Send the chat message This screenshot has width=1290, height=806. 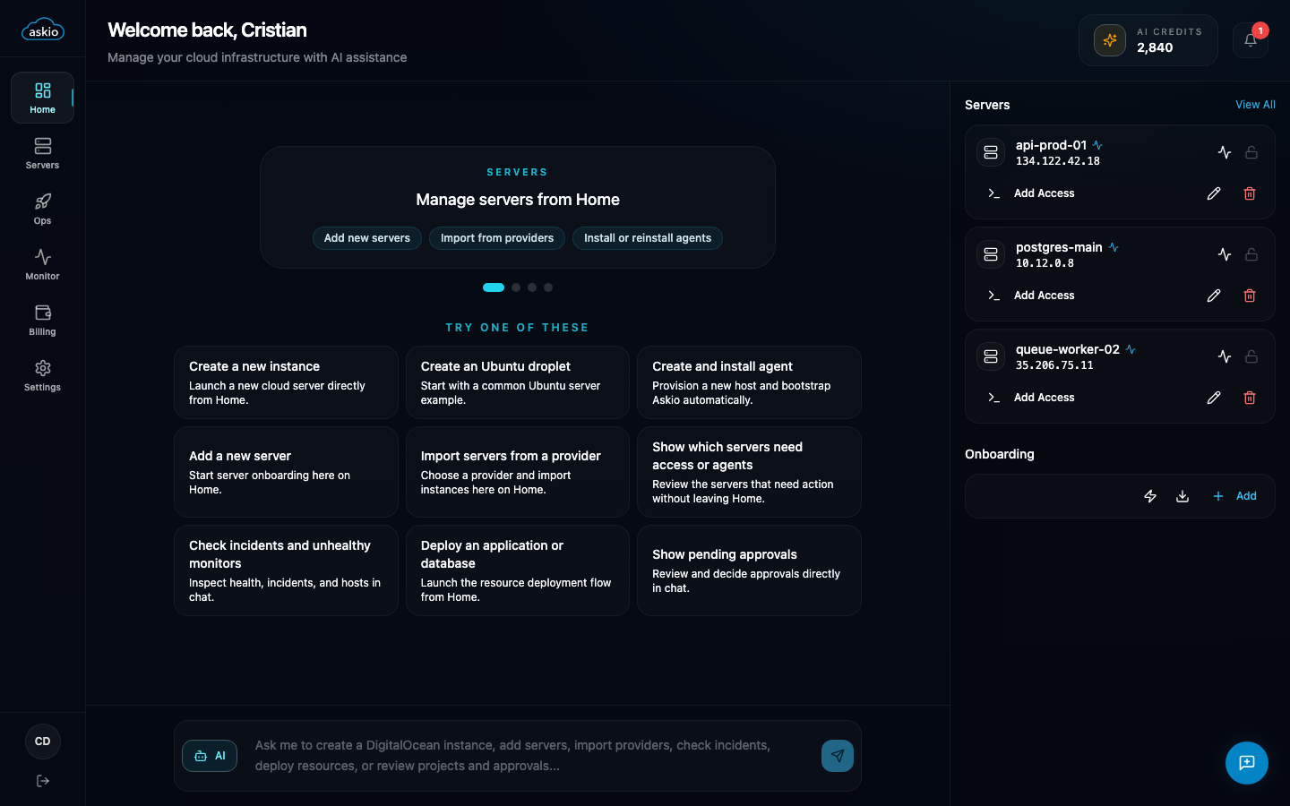coord(838,756)
